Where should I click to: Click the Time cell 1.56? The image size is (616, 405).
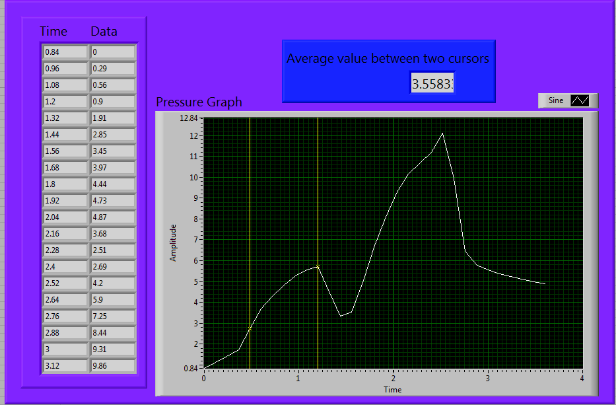point(65,151)
